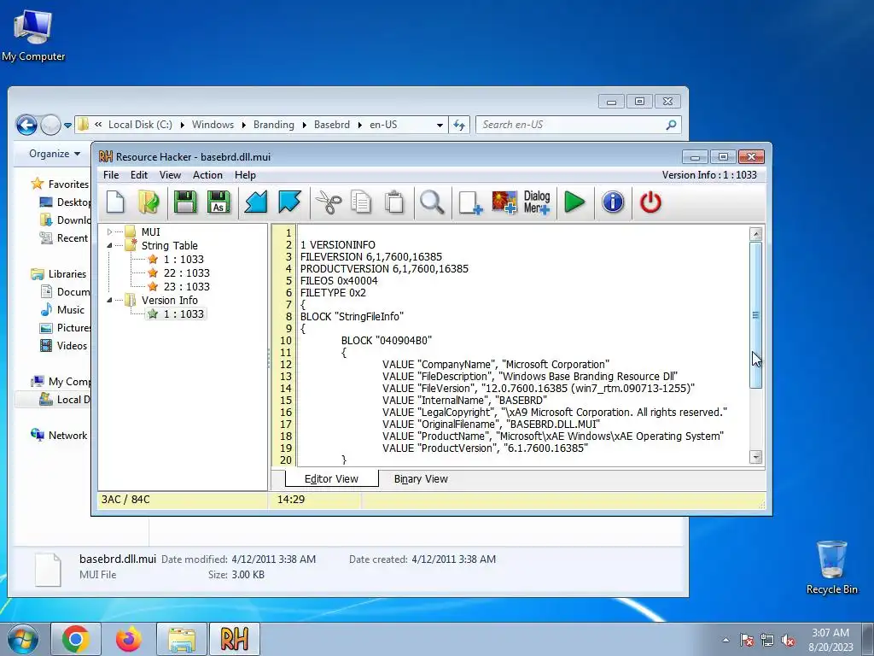Show hidden tray icons arrow

[725, 640]
